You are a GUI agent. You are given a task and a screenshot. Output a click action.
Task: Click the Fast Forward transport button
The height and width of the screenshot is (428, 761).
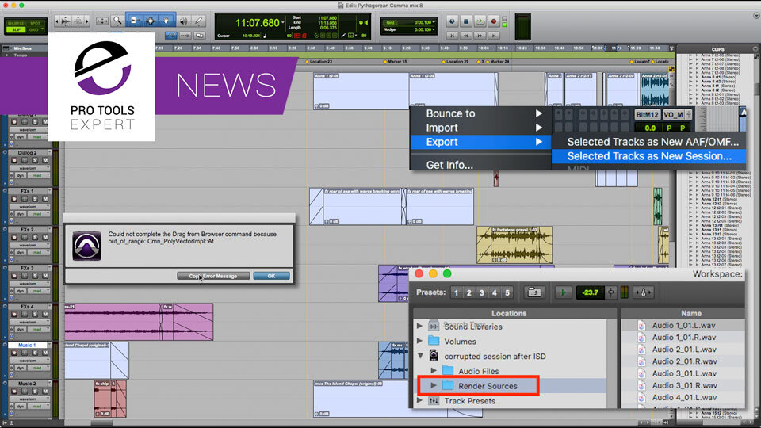tap(480, 36)
